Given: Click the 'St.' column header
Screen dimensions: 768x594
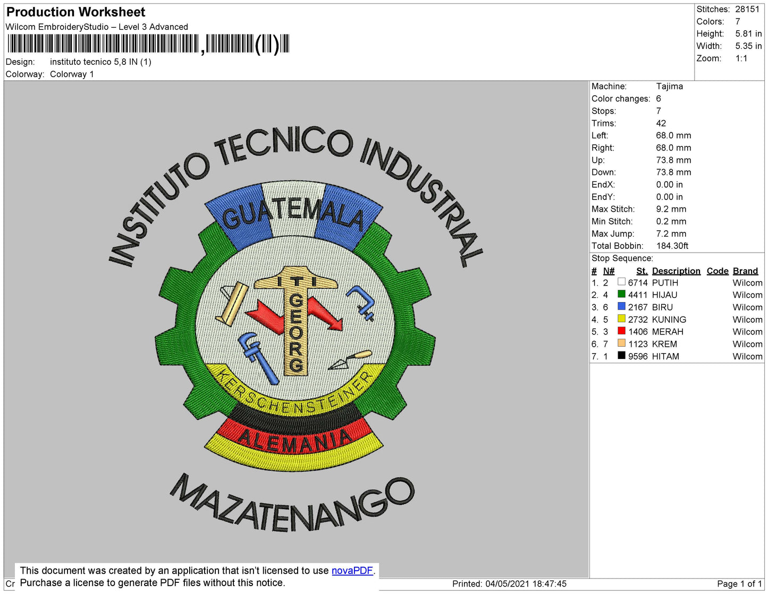Looking at the screenshot, I should point(642,271).
